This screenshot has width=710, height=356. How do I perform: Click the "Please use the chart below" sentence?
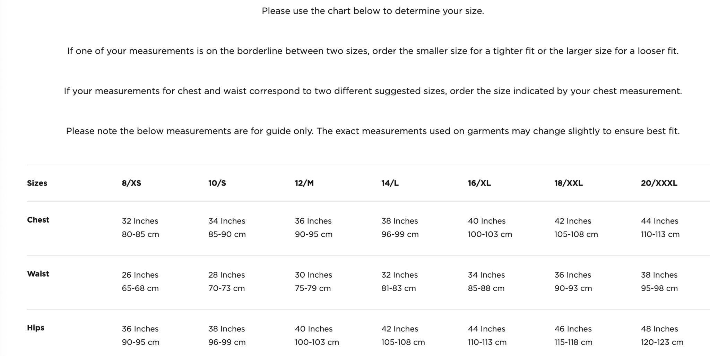point(373,11)
